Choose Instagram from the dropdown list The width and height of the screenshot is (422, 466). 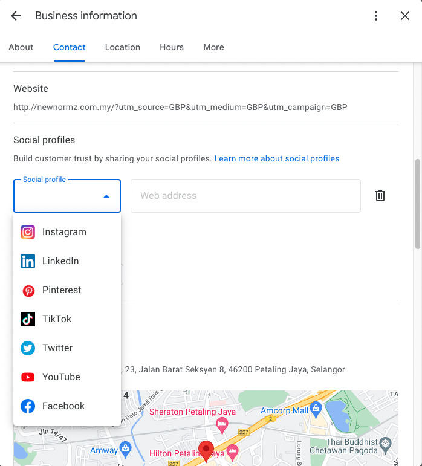[67, 232]
